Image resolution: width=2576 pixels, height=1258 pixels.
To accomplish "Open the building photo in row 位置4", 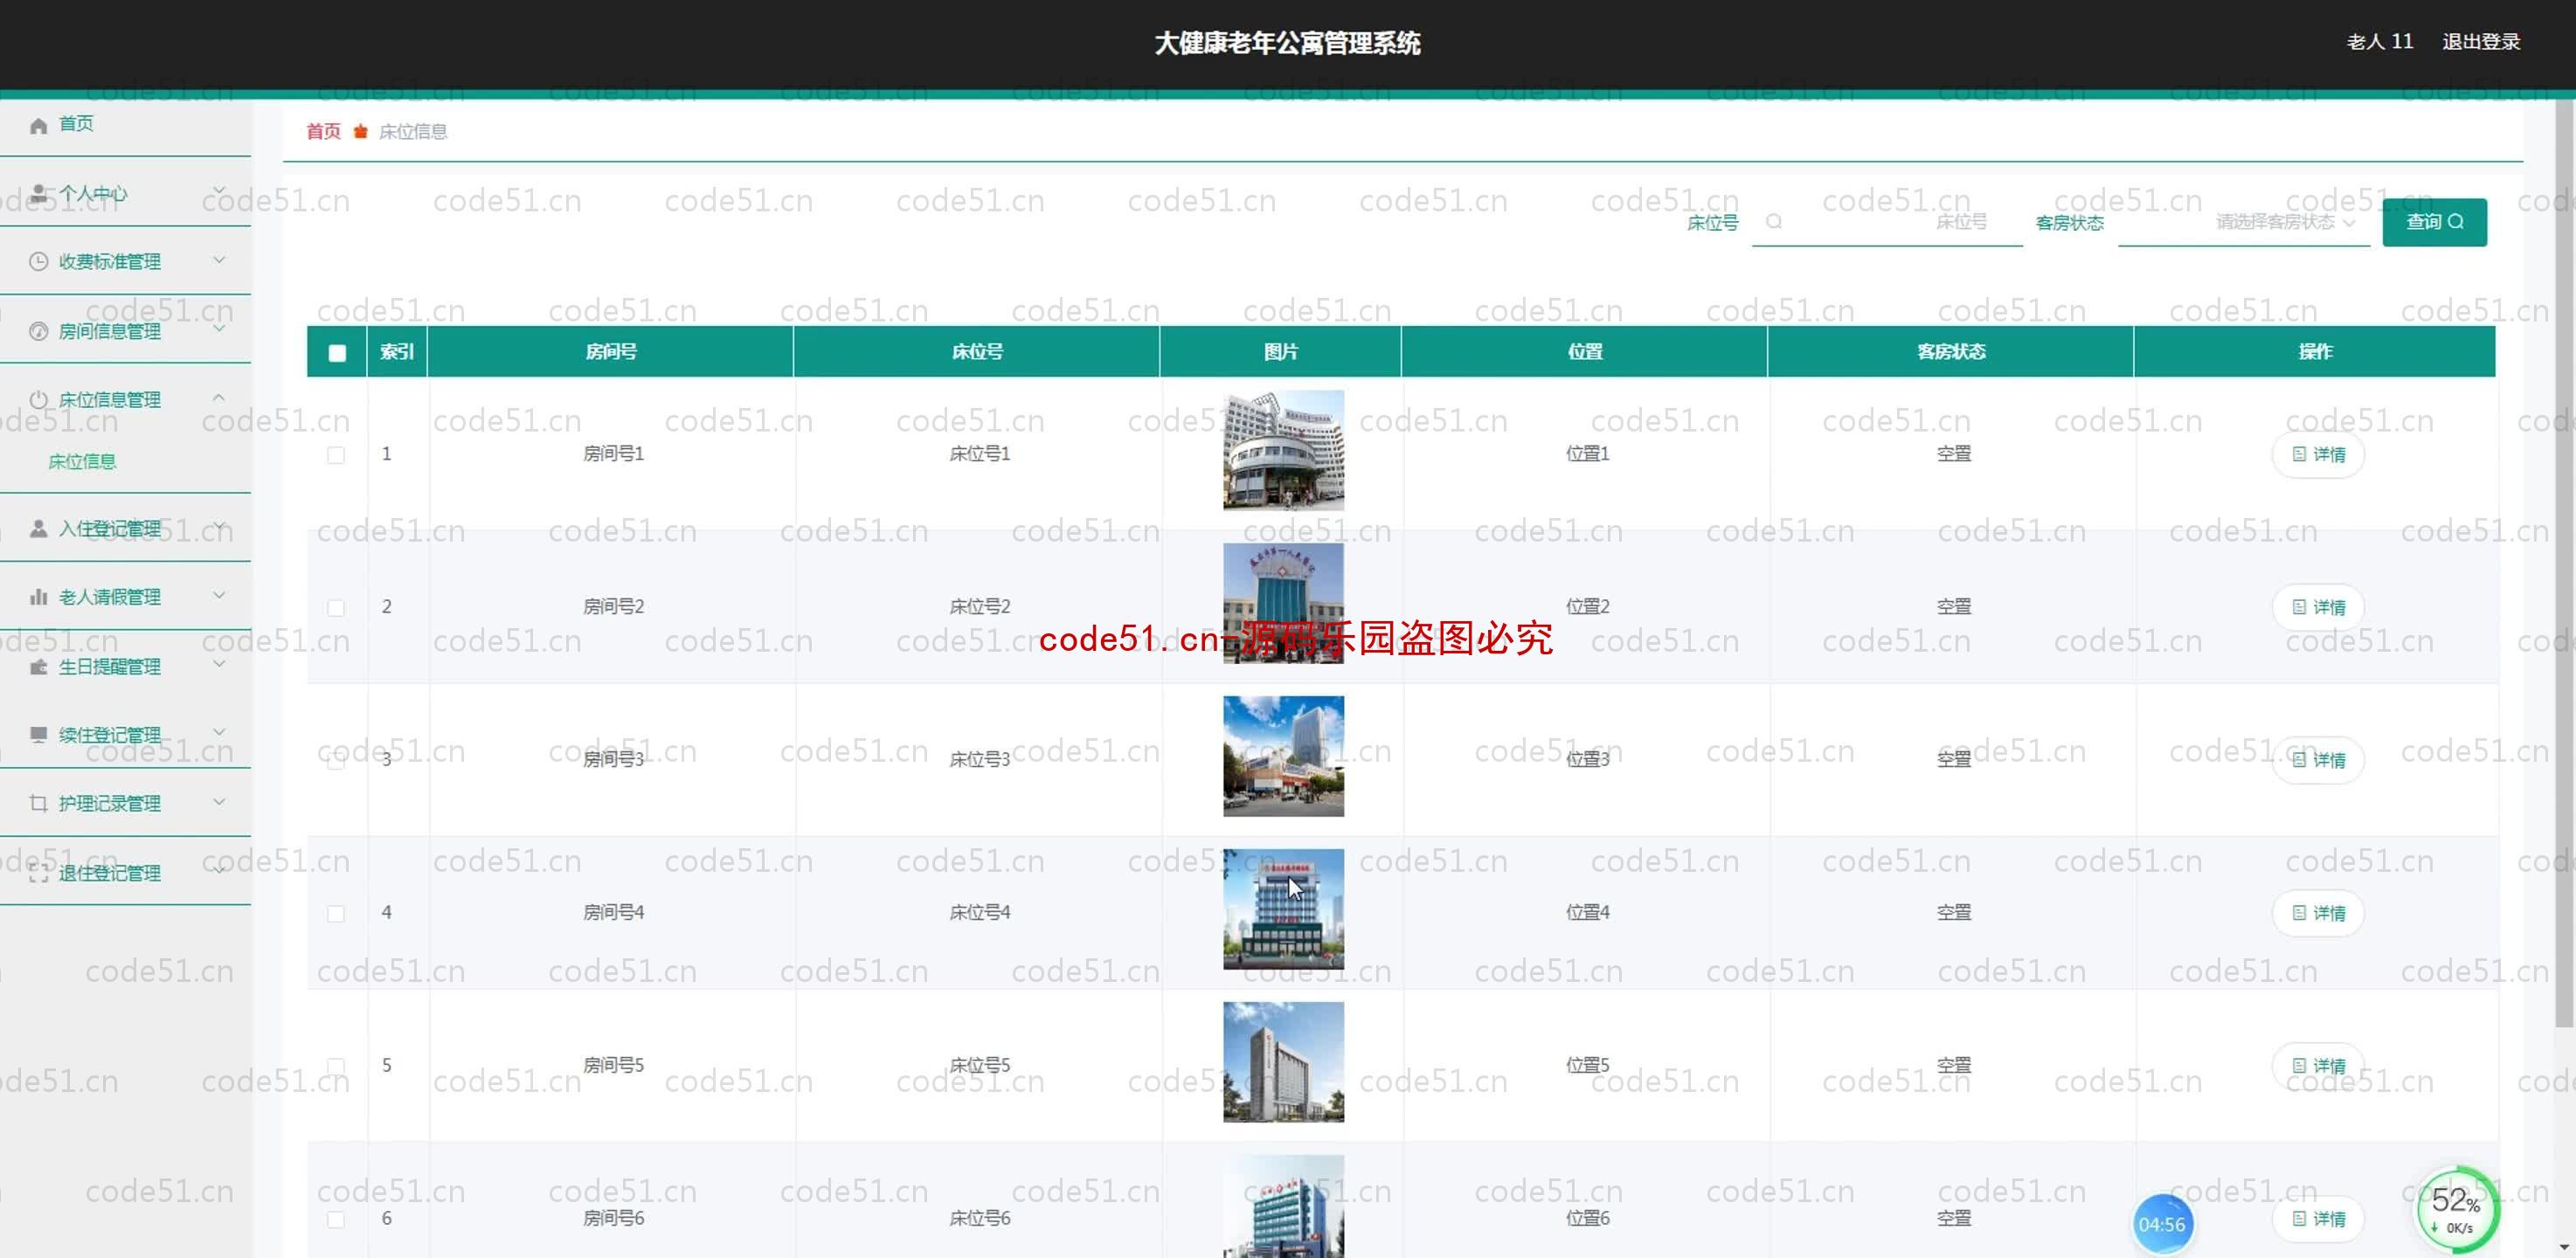I will [x=1283, y=909].
